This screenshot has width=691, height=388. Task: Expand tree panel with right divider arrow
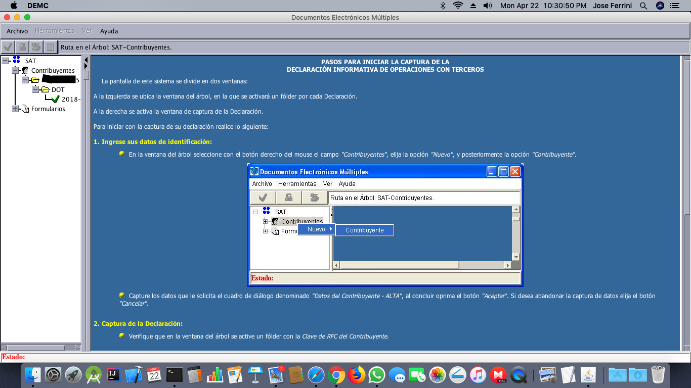click(86, 66)
